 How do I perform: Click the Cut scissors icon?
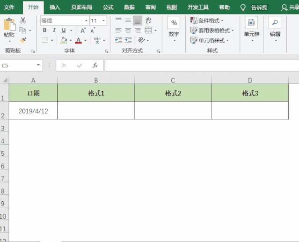(23, 20)
